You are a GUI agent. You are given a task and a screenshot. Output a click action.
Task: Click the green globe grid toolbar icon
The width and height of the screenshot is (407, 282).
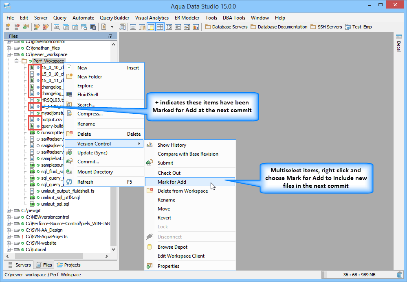point(26,27)
